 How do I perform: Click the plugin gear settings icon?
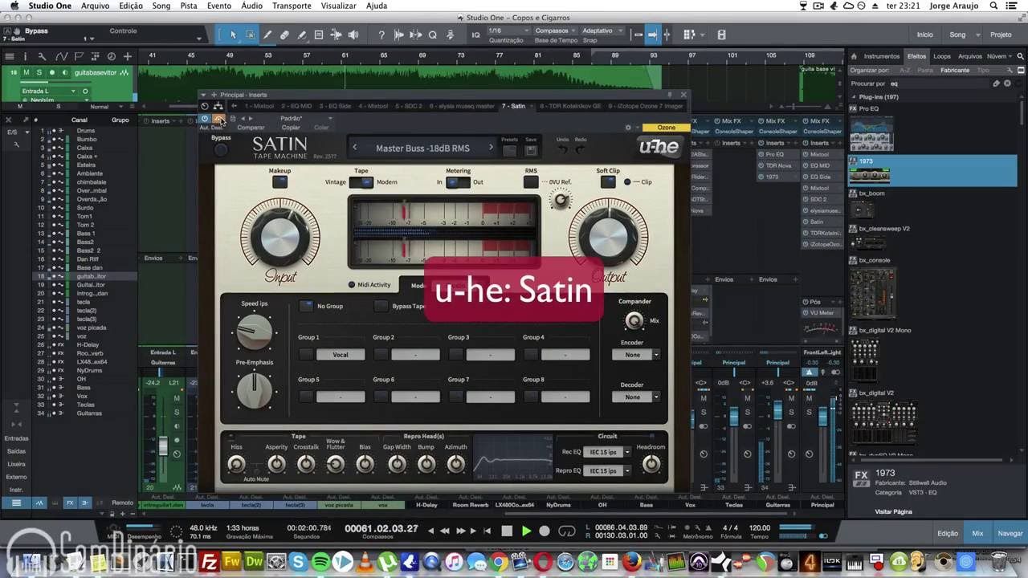tap(628, 127)
